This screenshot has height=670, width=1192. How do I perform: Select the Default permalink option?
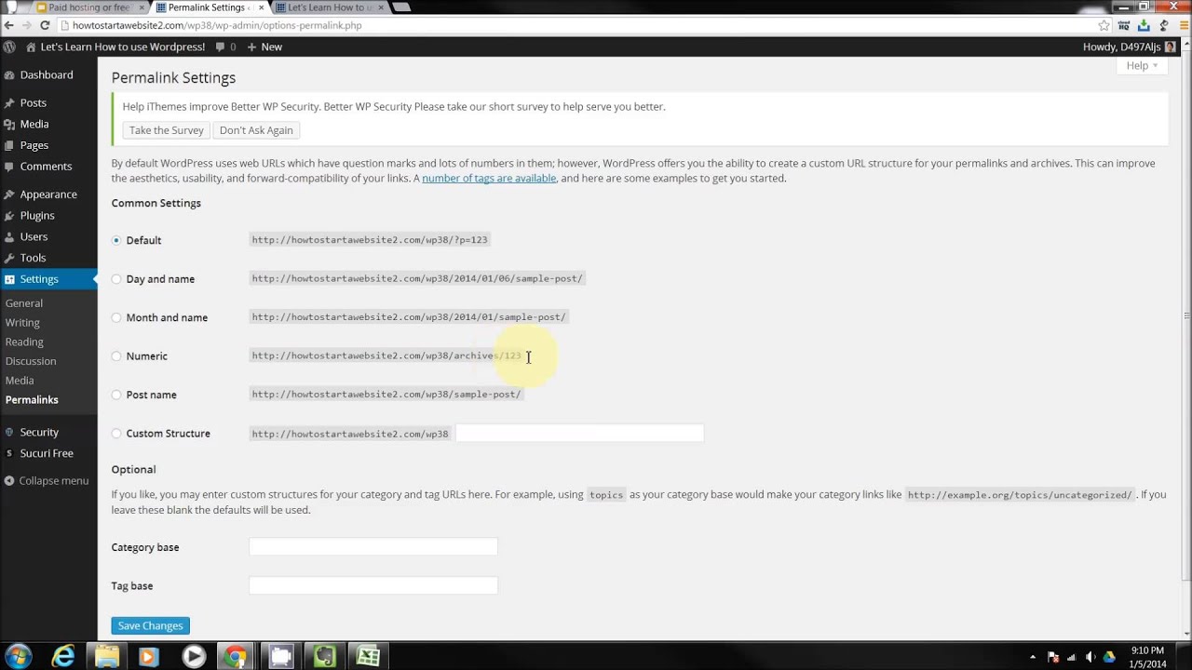[x=116, y=240]
